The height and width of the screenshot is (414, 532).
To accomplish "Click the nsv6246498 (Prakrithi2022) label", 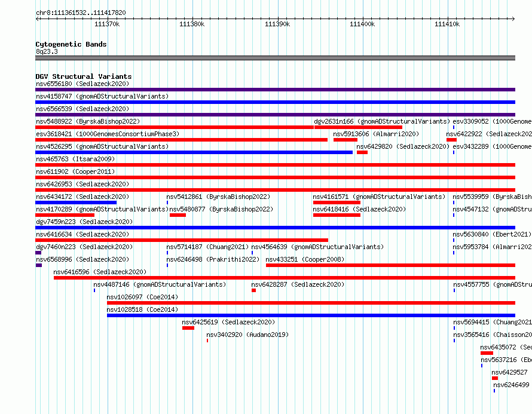I will 213,259.
